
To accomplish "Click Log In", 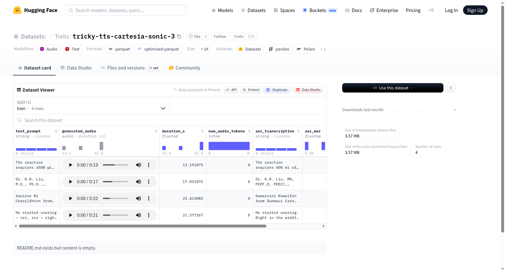I will click(x=451, y=10).
